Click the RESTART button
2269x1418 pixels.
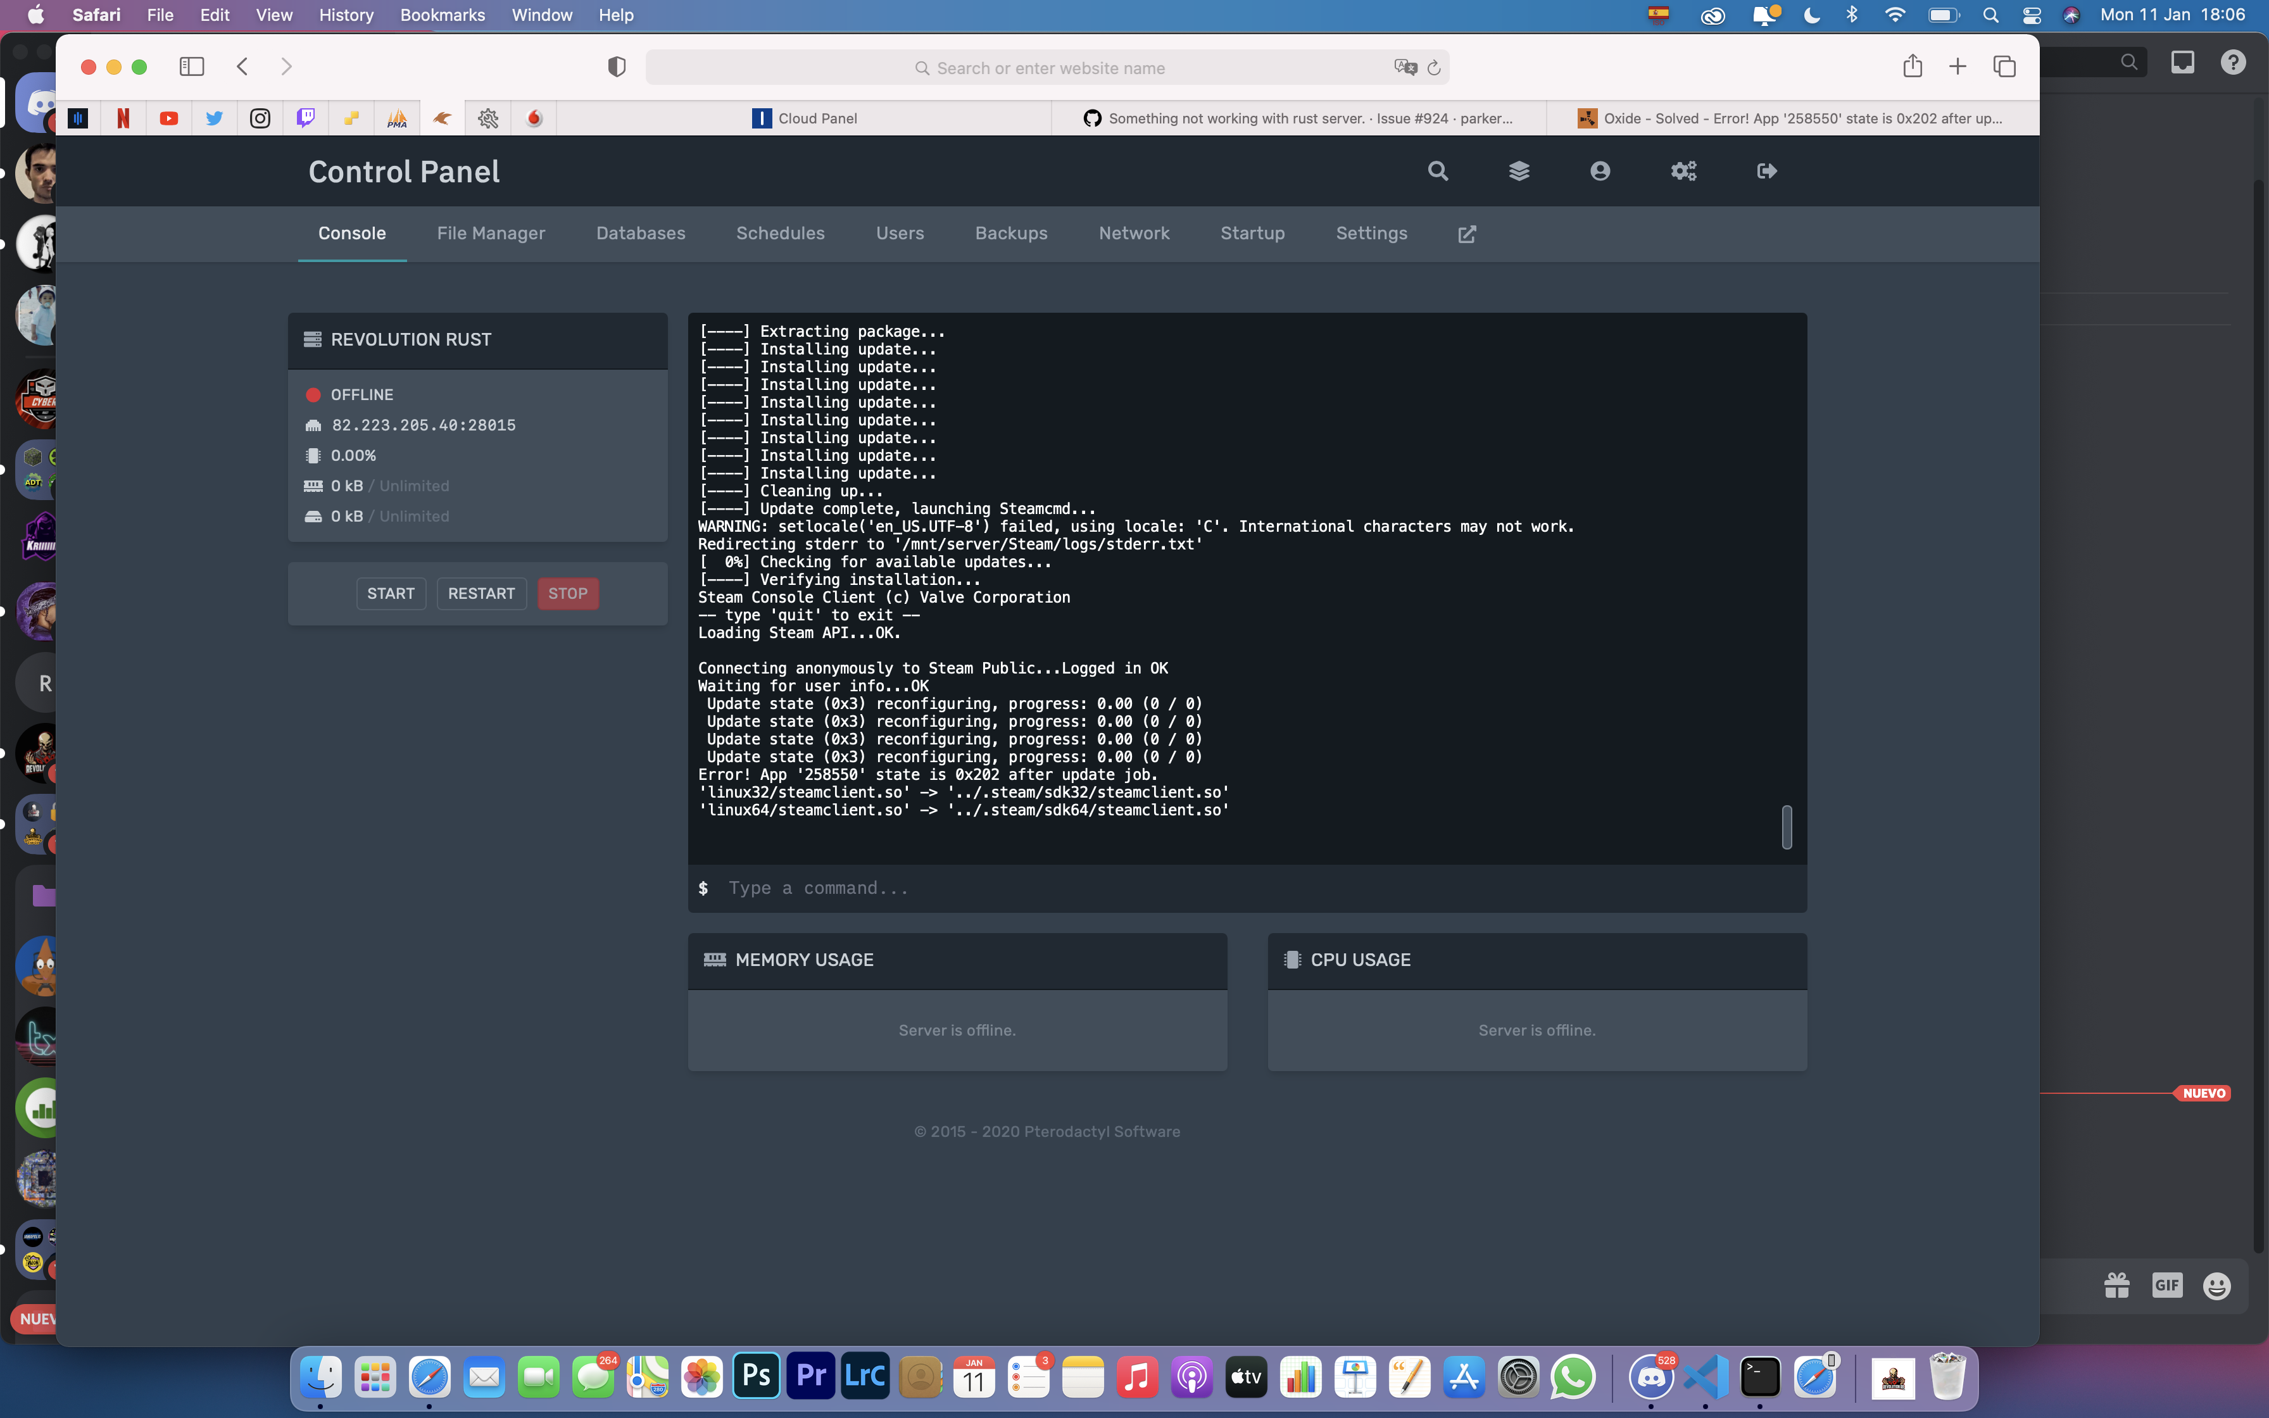click(482, 593)
